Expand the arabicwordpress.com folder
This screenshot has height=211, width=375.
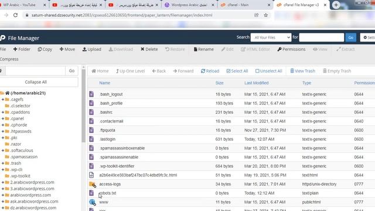[x=3, y=195]
